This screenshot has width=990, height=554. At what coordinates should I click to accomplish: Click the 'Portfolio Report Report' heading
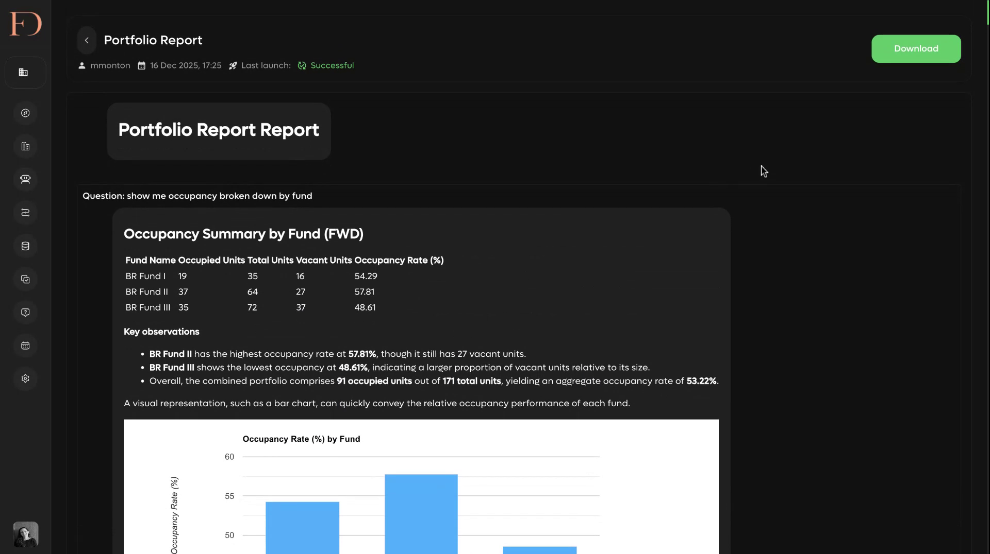coord(219,130)
